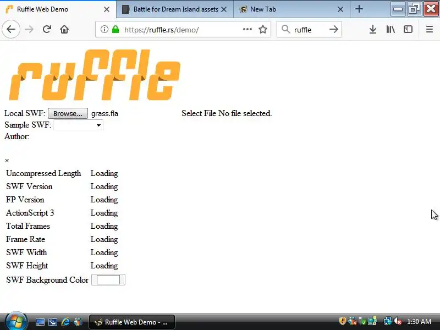Close the Battle for Dream Island tab
This screenshot has width=440, height=330.
click(x=224, y=9)
